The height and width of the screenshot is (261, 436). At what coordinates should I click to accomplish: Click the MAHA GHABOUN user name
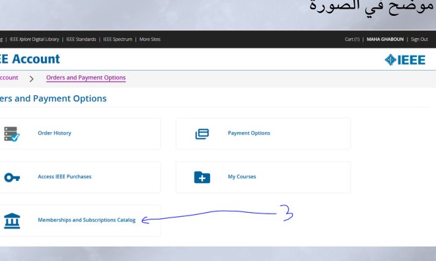click(385, 39)
